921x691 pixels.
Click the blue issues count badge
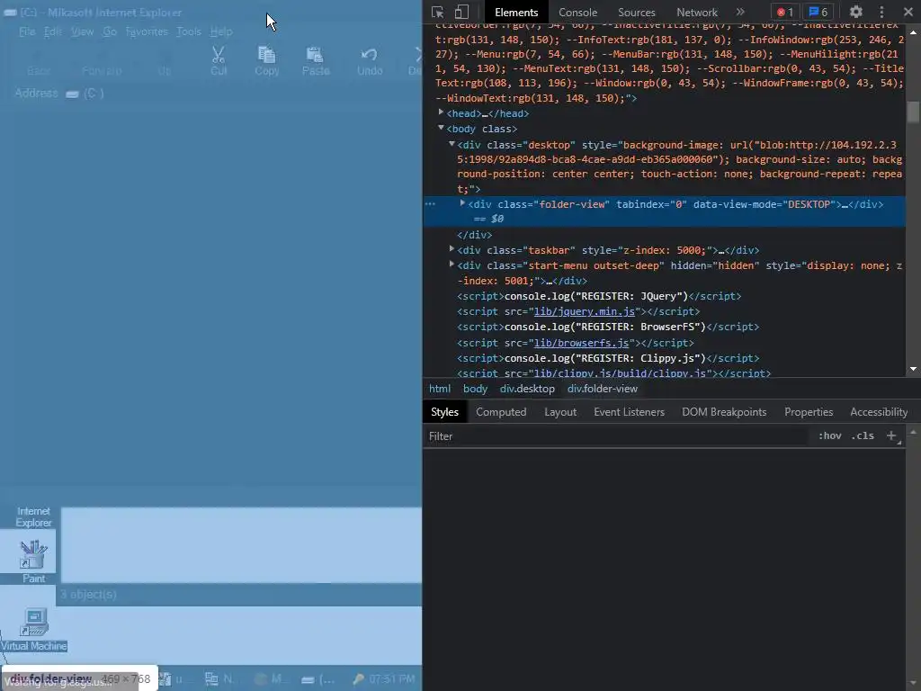click(818, 12)
